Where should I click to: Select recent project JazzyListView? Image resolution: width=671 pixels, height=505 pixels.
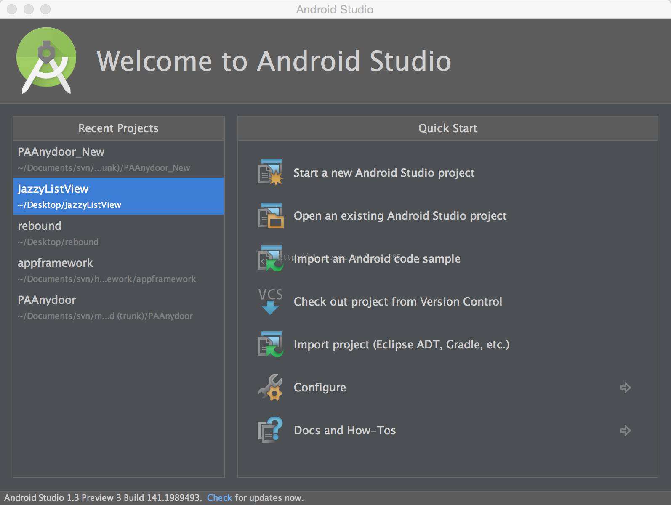click(x=119, y=196)
